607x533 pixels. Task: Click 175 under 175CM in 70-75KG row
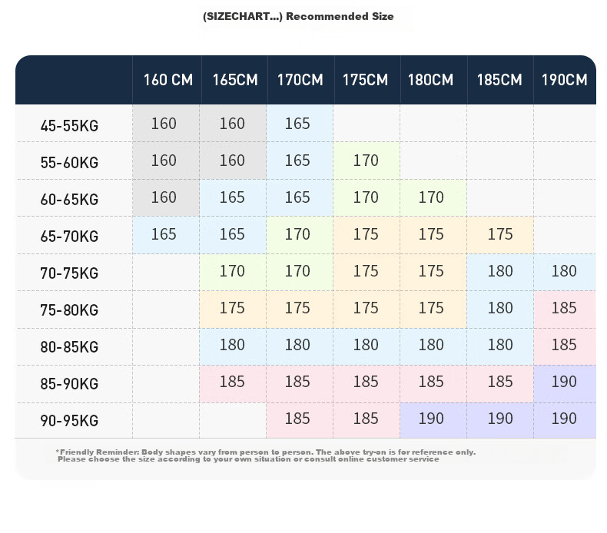point(366,271)
